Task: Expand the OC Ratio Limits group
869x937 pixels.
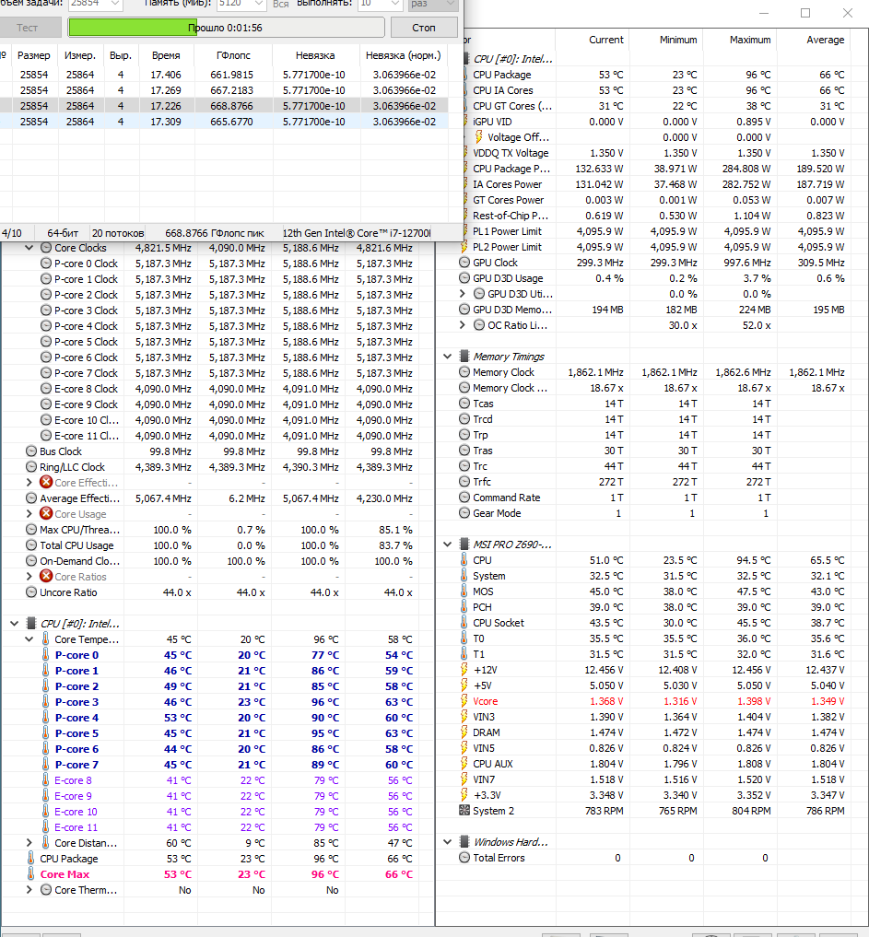Action: pos(462,325)
